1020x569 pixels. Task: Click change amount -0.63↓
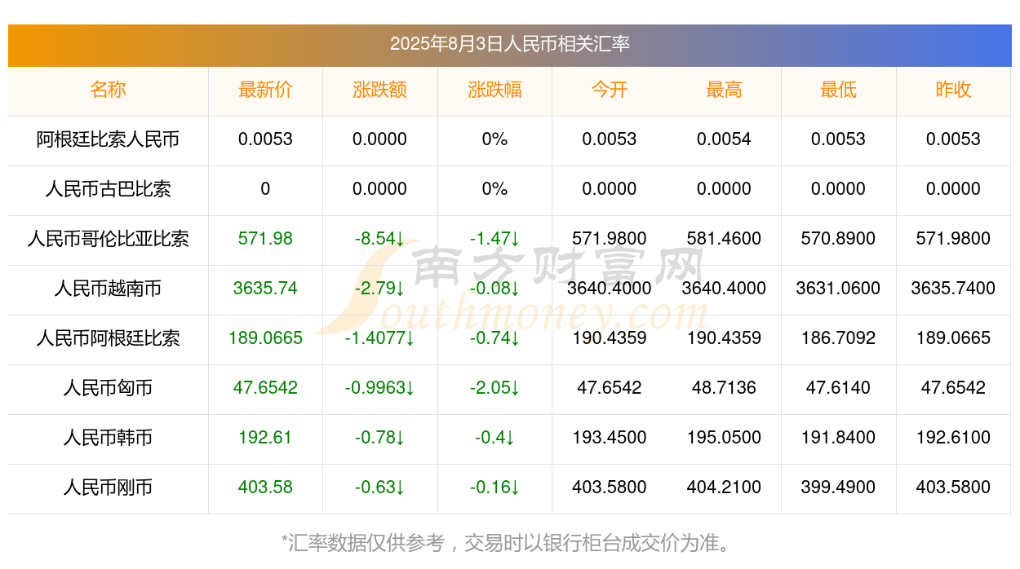[379, 487]
